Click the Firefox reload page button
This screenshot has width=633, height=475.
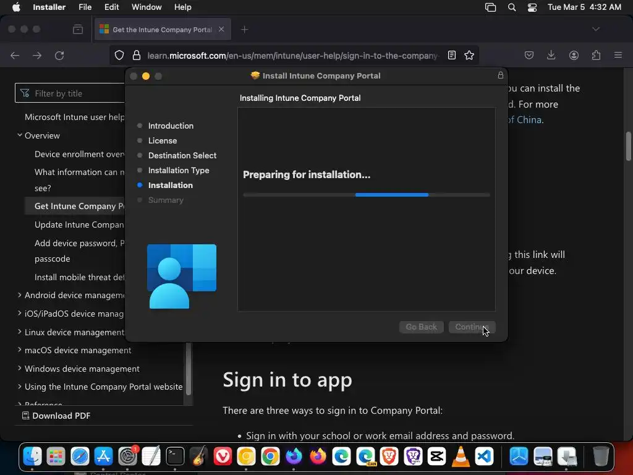(x=59, y=55)
